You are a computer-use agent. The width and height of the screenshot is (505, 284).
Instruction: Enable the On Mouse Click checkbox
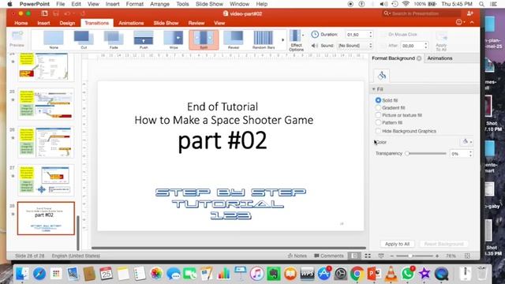click(x=383, y=35)
